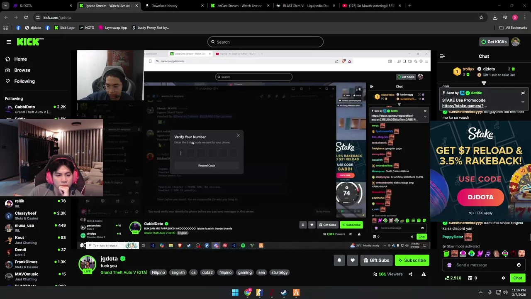Screen dimensions: 531x299
Task: Open the Kick Logo bookmark
Action: tap(64, 28)
